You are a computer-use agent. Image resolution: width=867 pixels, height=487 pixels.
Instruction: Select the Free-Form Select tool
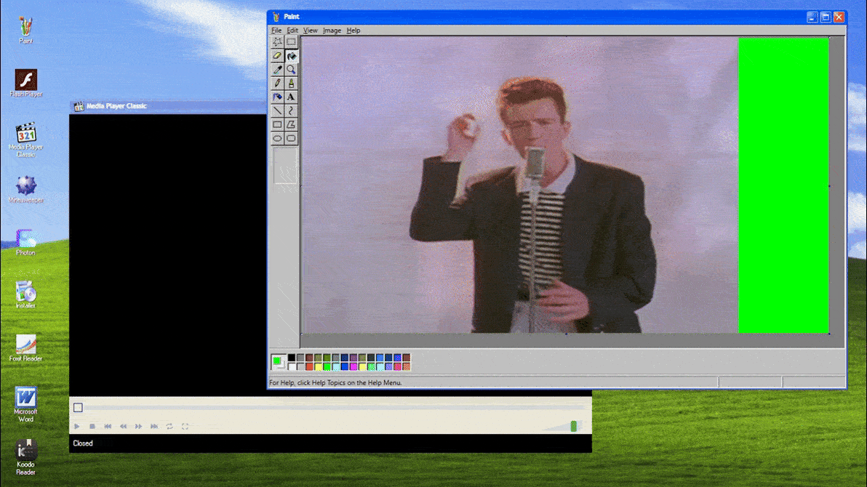point(277,42)
